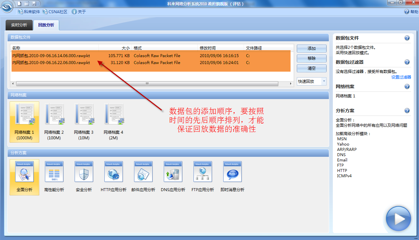Collapse the 分析方案 section header
The image size is (419, 240).
[x=168, y=153]
